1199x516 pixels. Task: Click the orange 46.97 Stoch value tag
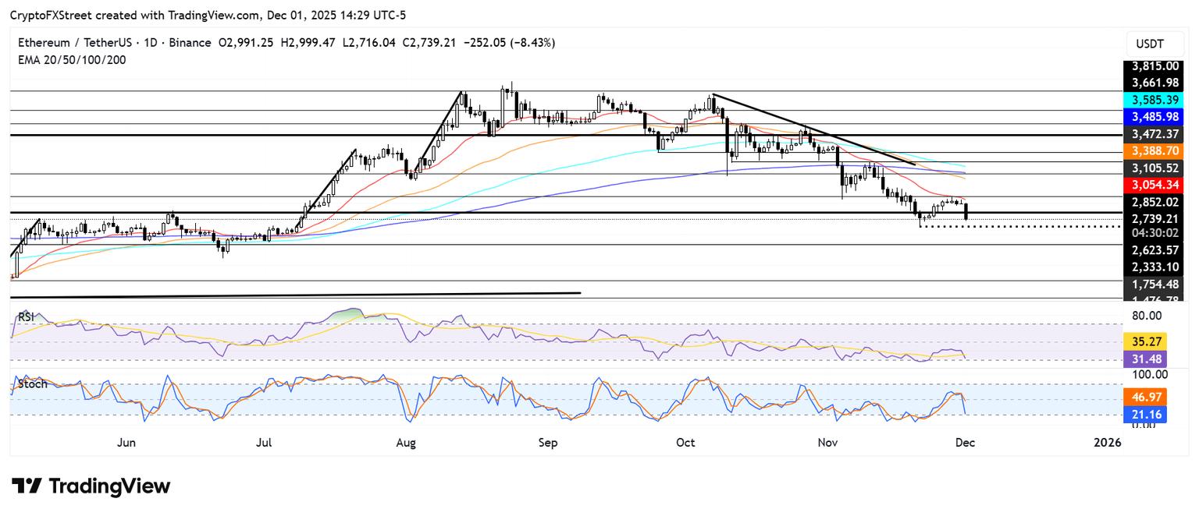coord(1144,398)
